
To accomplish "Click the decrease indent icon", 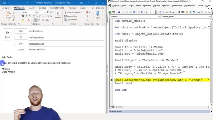I will pos(47,16).
